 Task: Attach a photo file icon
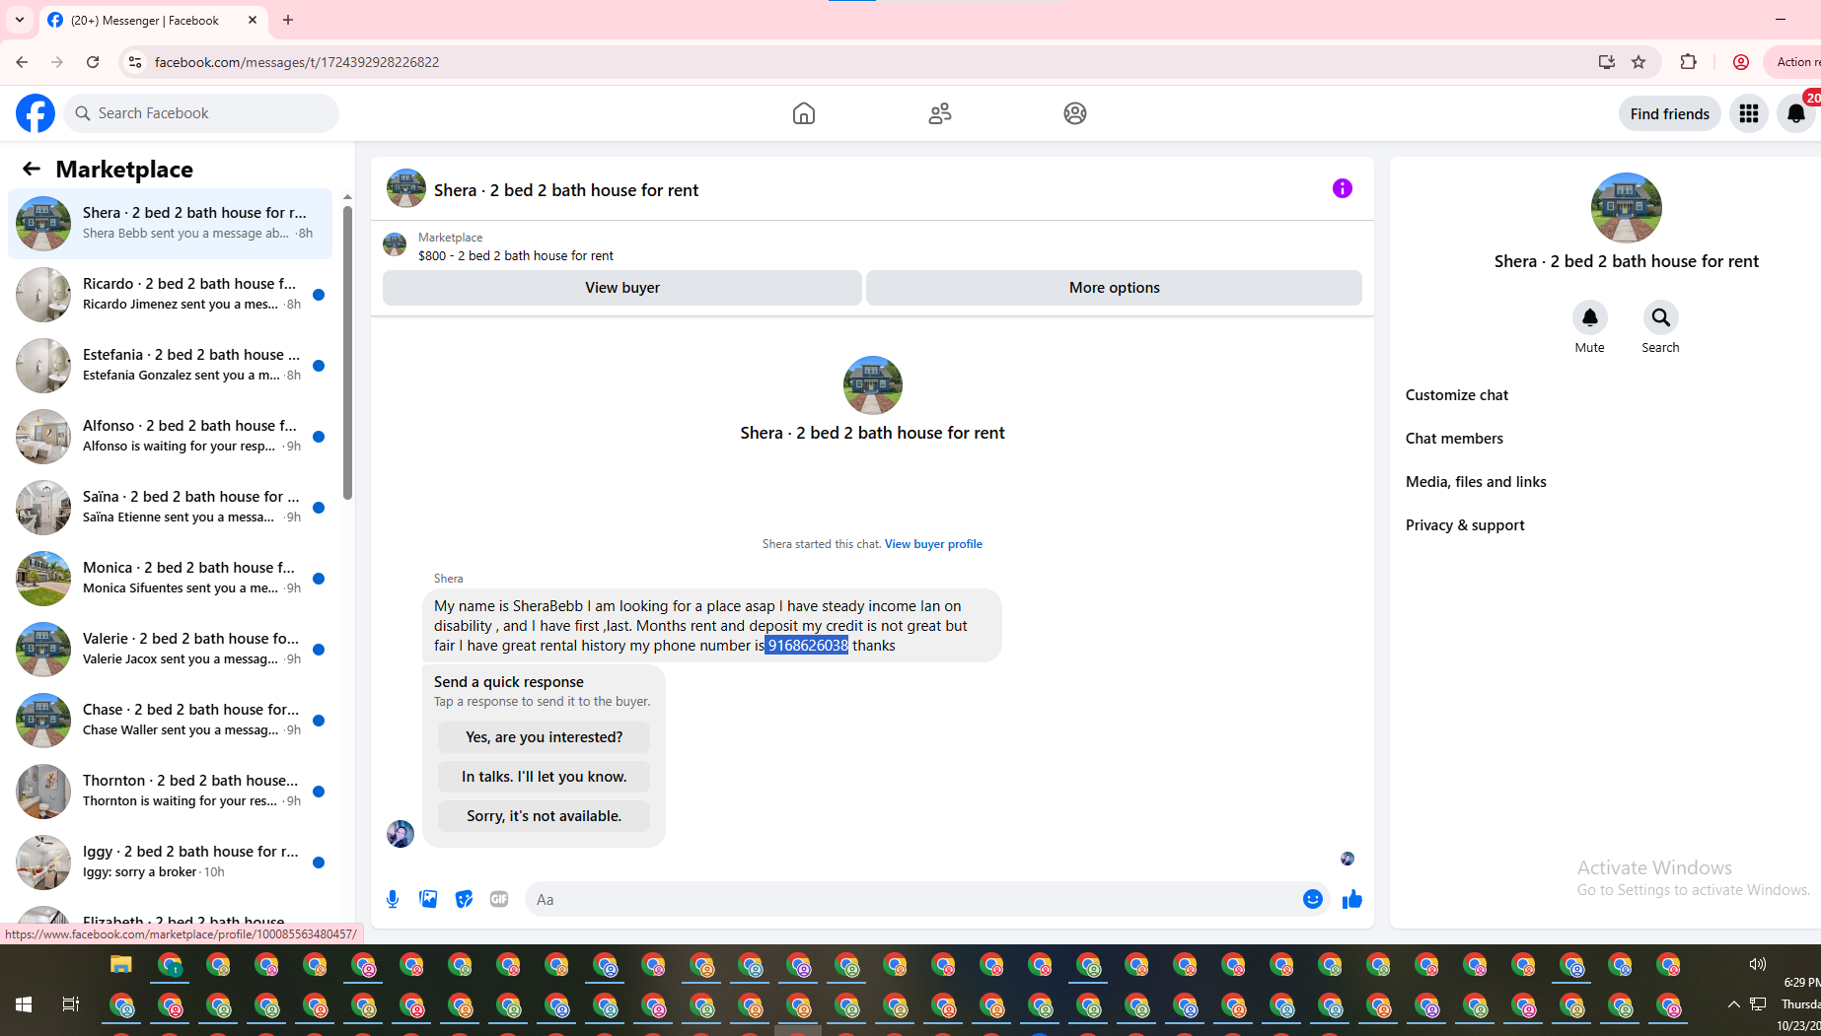(x=428, y=899)
